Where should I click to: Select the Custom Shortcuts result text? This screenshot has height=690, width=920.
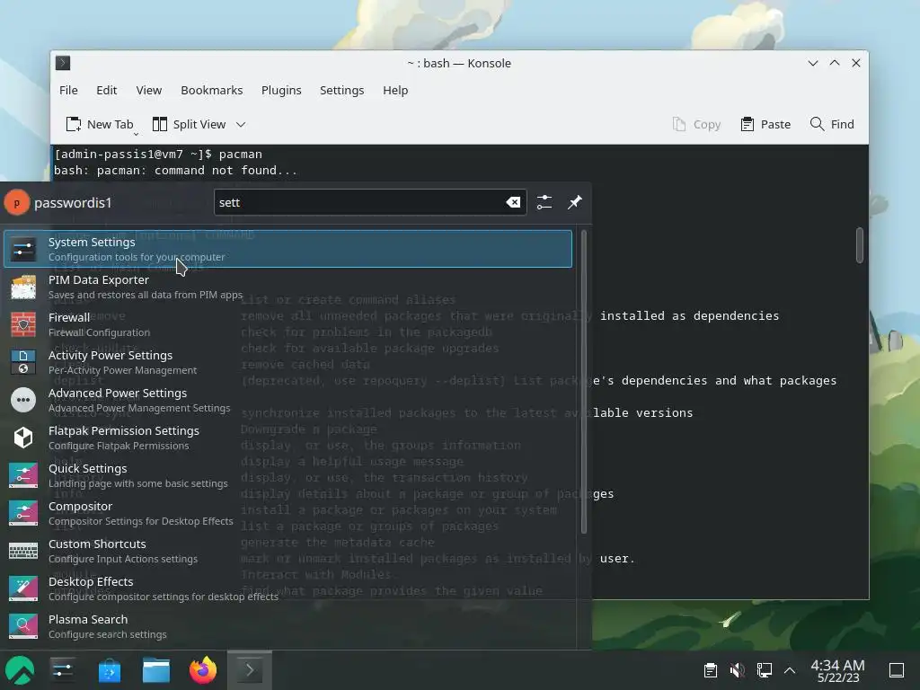click(x=97, y=544)
